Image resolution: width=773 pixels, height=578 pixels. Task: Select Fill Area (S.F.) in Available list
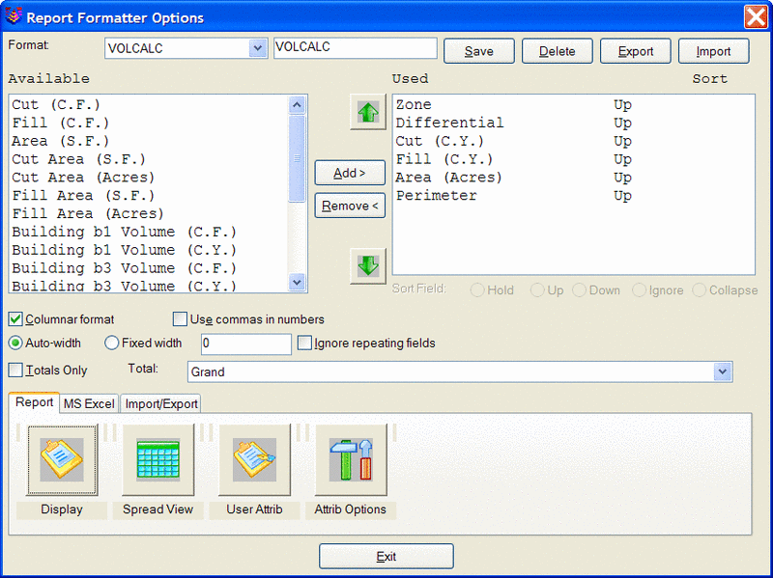tap(149, 196)
